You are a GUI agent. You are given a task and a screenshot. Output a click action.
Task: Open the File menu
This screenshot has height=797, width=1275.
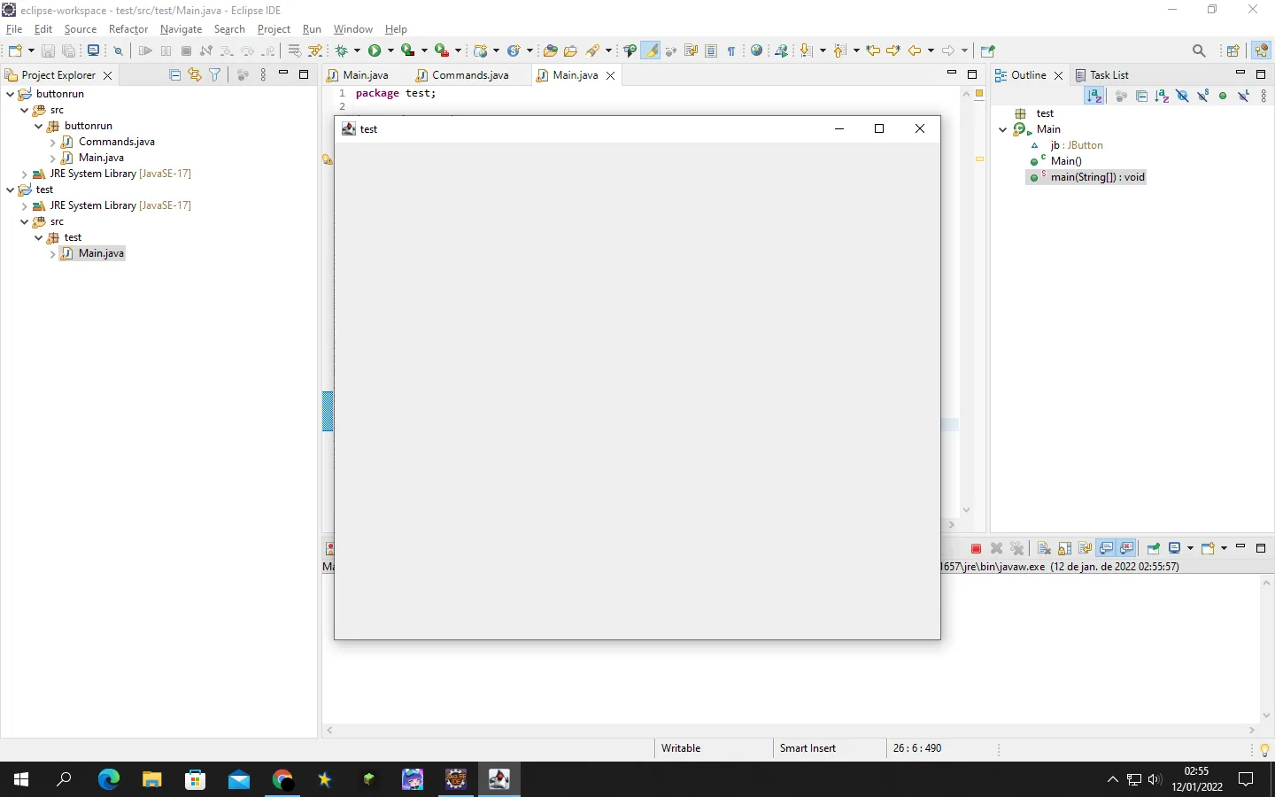[14, 29]
